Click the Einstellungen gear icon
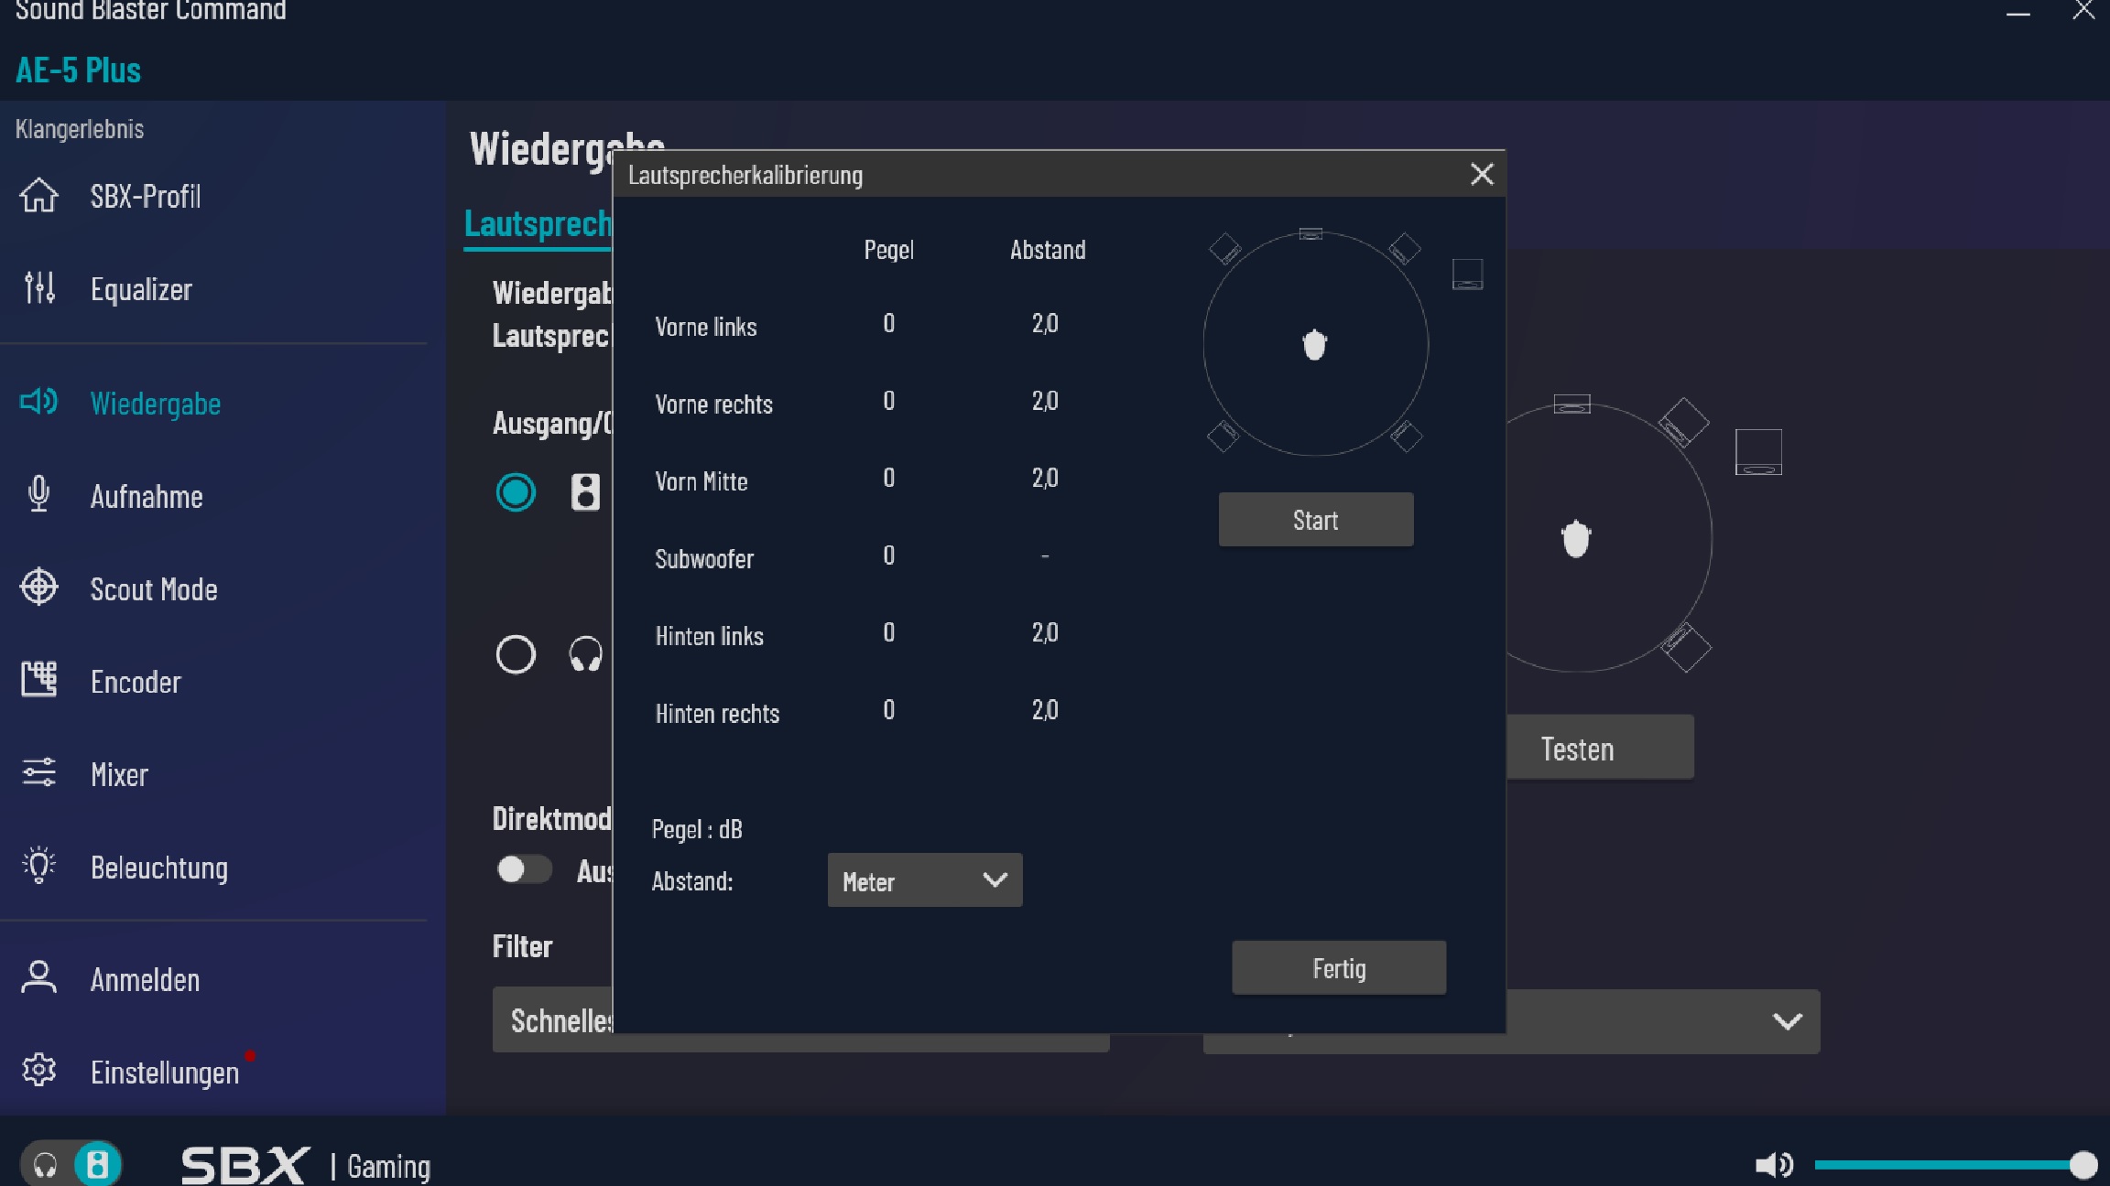The image size is (2110, 1186). pyautogui.click(x=38, y=1070)
